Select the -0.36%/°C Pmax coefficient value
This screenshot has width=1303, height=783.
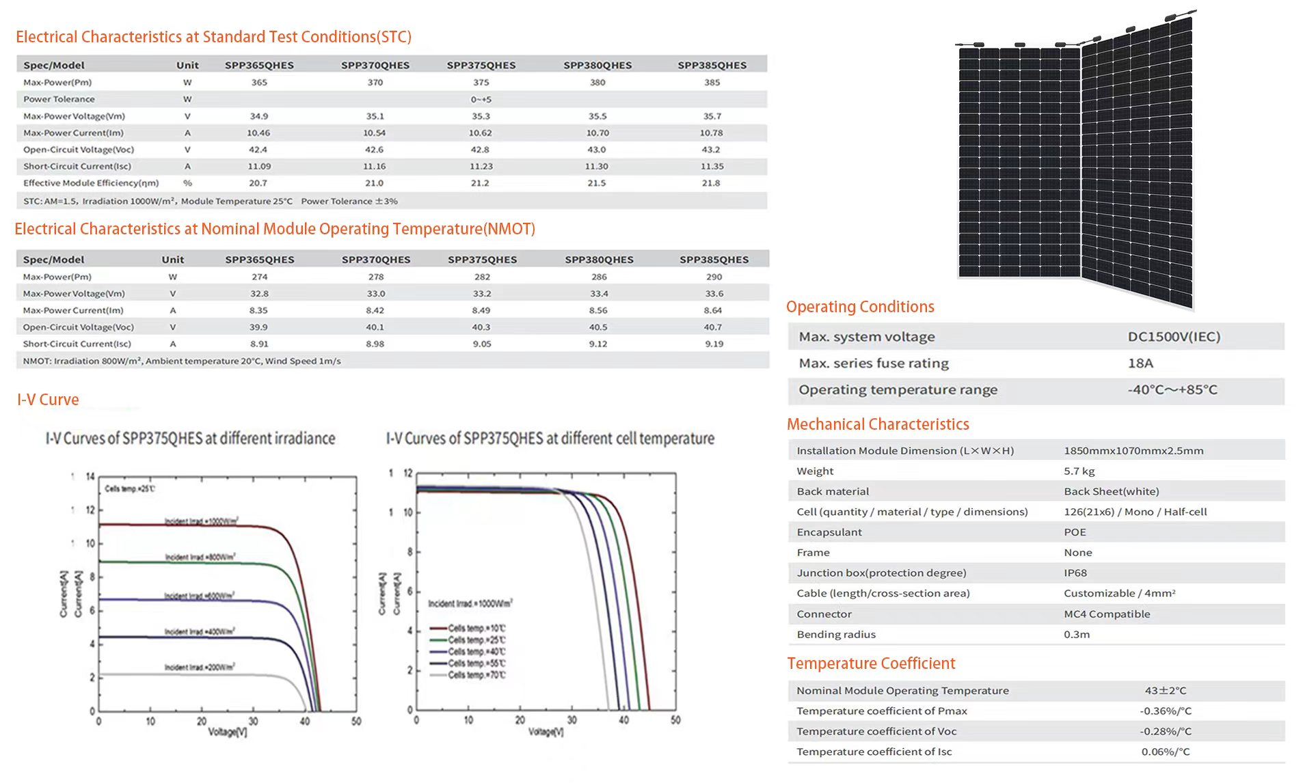coord(1165,711)
